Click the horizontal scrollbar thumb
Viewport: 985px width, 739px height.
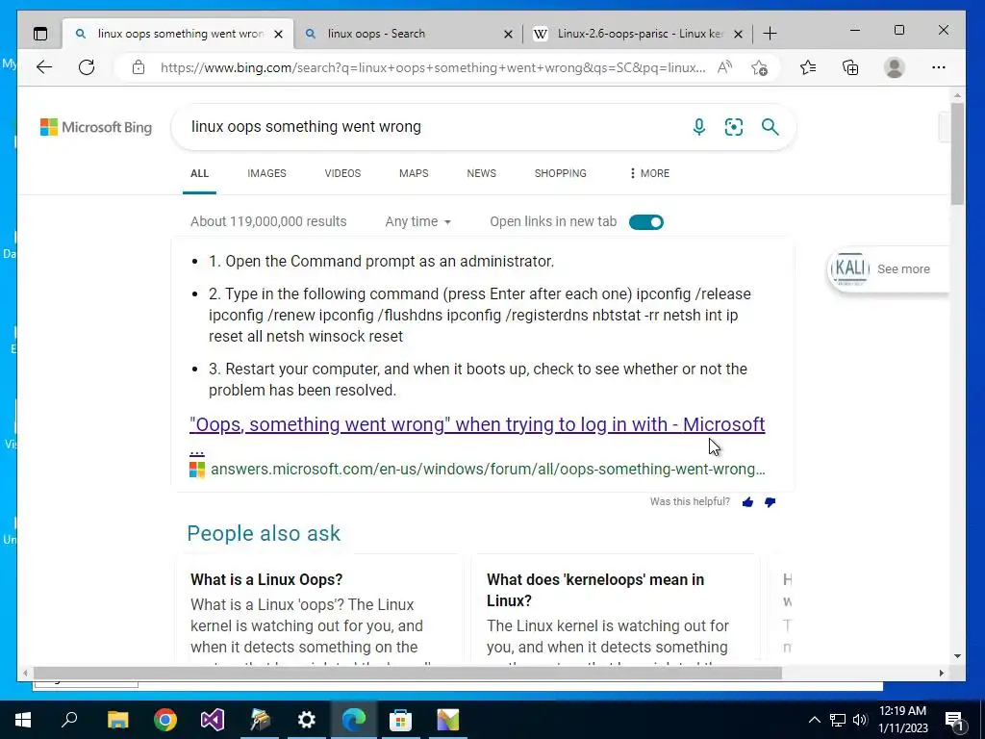tap(407, 673)
